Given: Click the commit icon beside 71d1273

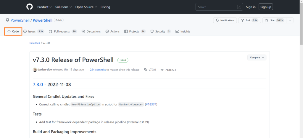Looking at the screenshot, I should click(x=162, y=70).
